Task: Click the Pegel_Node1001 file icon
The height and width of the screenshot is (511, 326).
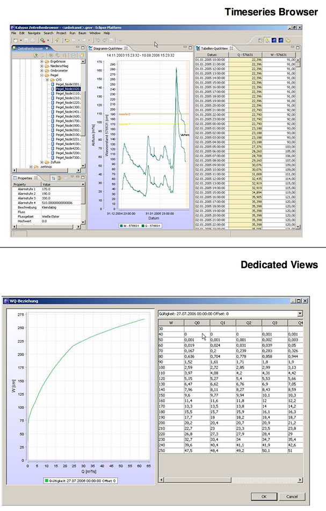Action: (x=53, y=84)
